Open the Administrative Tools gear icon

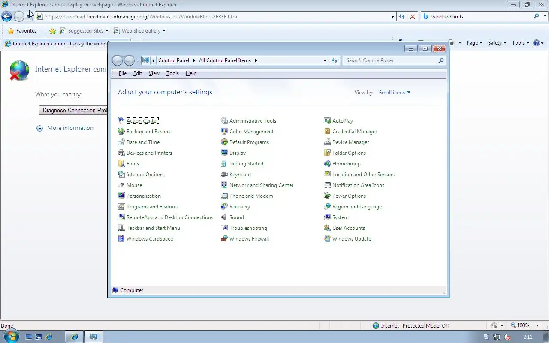pos(224,121)
